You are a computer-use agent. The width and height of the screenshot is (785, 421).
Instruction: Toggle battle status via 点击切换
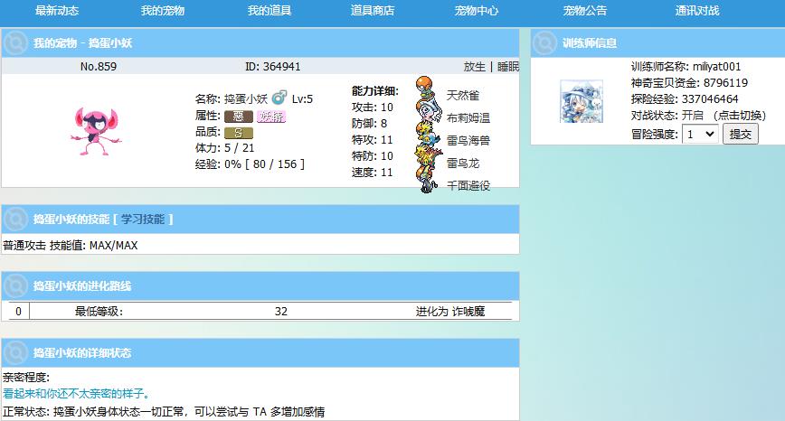739,116
